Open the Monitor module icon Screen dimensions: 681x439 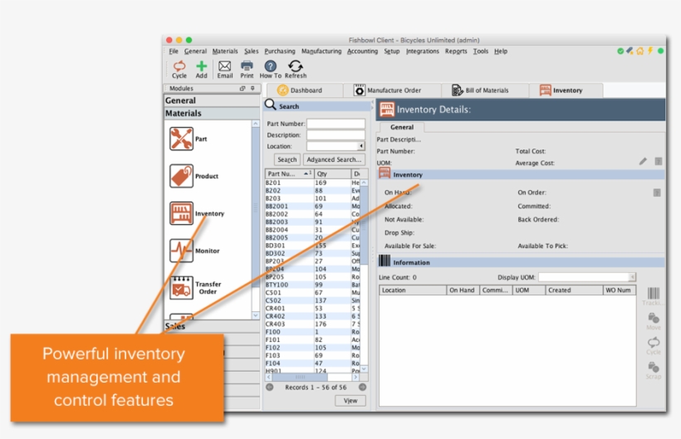click(181, 251)
